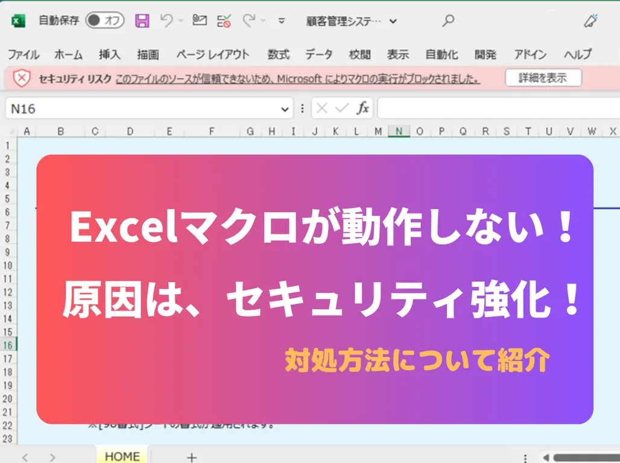Viewport: 620px width, 463px height.
Task: Click the previous sheet navigation arrow
Action: coord(25,458)
